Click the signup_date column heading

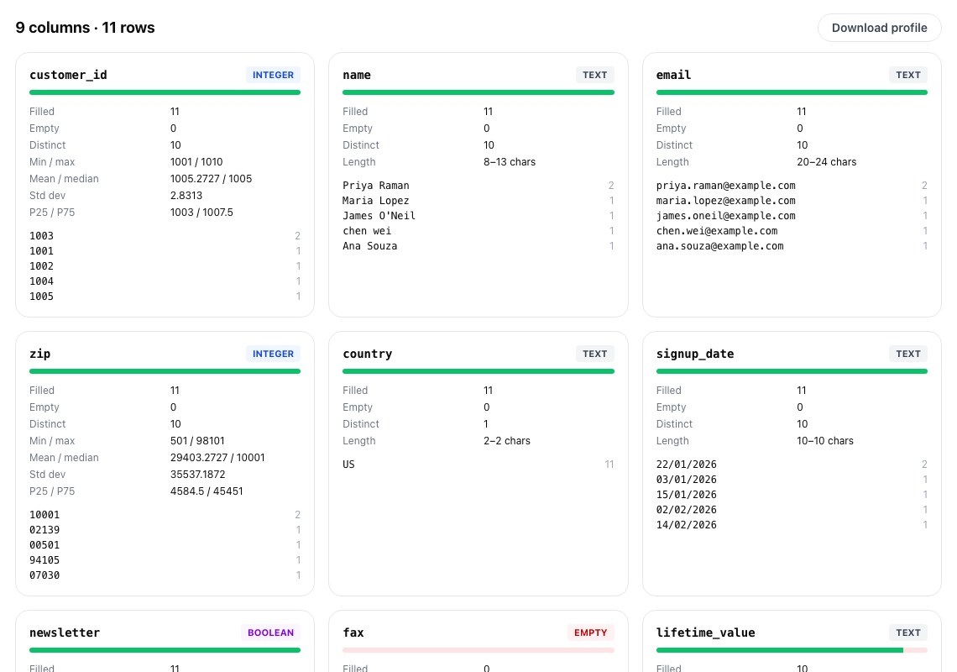coord(694,354)
